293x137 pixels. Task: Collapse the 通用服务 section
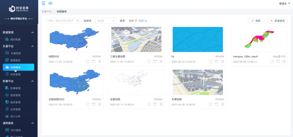(x=33, y=123)
